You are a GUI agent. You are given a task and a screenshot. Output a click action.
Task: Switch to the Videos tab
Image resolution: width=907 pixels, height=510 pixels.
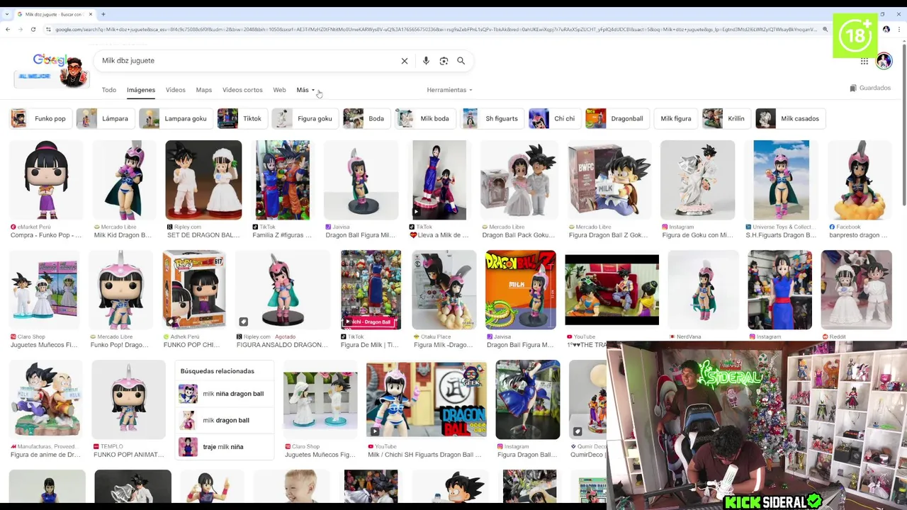coord(176,90)
